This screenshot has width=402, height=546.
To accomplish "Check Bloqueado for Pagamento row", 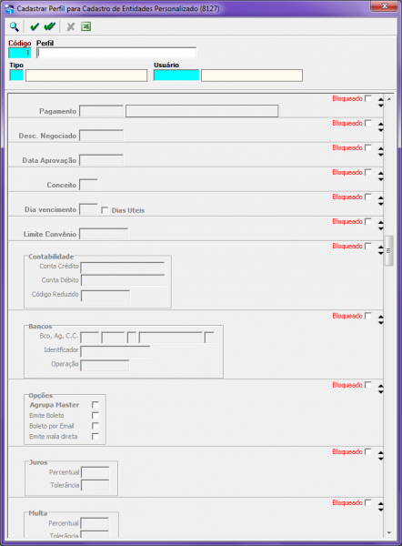I will click(x=367, y=98).
